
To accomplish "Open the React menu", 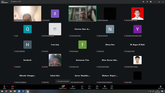I will [x=89, y=87].
